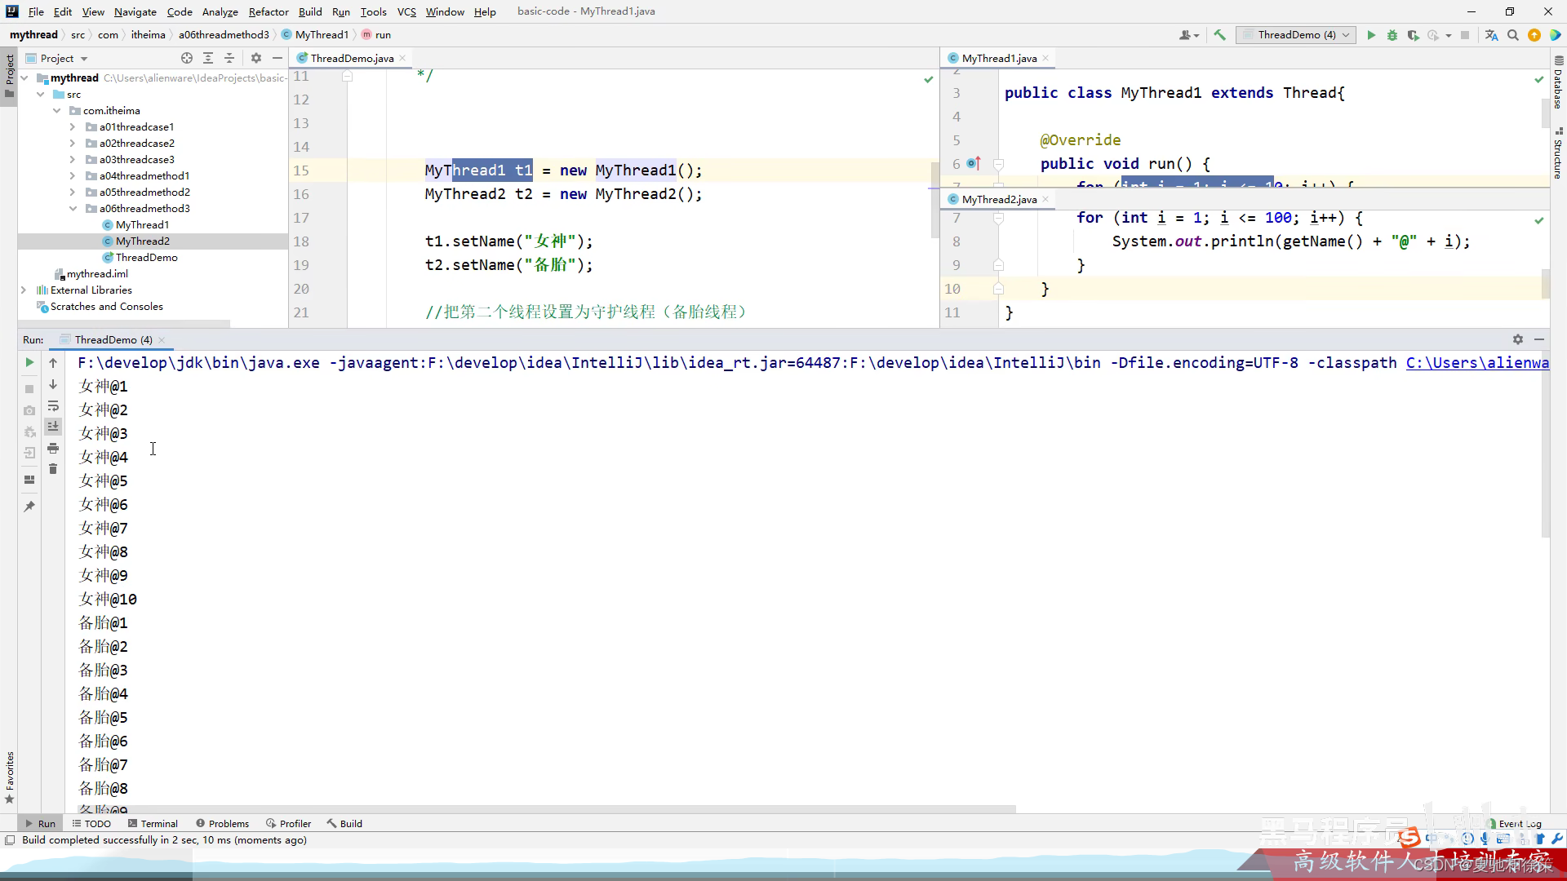Click the Debug bug icon in the toolbar
This screenshot has width=1567, height=881.
tap(1392, 35)
